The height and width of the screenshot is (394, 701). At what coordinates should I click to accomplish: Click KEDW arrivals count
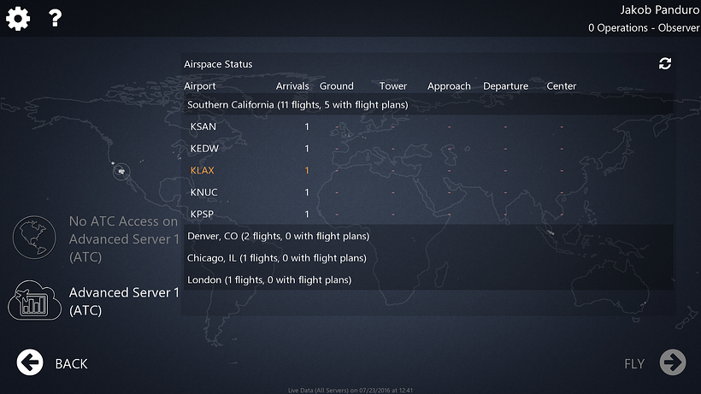(x=307, y=149)
